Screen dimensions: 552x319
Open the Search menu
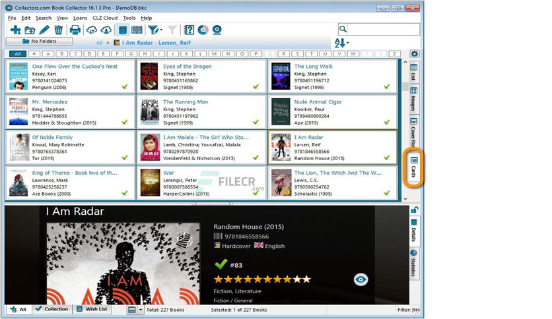(44, 18)
